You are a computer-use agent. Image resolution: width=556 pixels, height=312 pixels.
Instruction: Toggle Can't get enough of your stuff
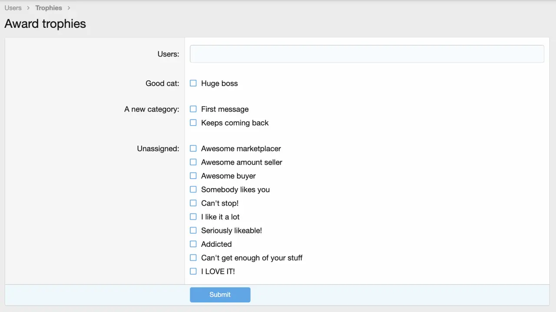(x=193, y=258)
